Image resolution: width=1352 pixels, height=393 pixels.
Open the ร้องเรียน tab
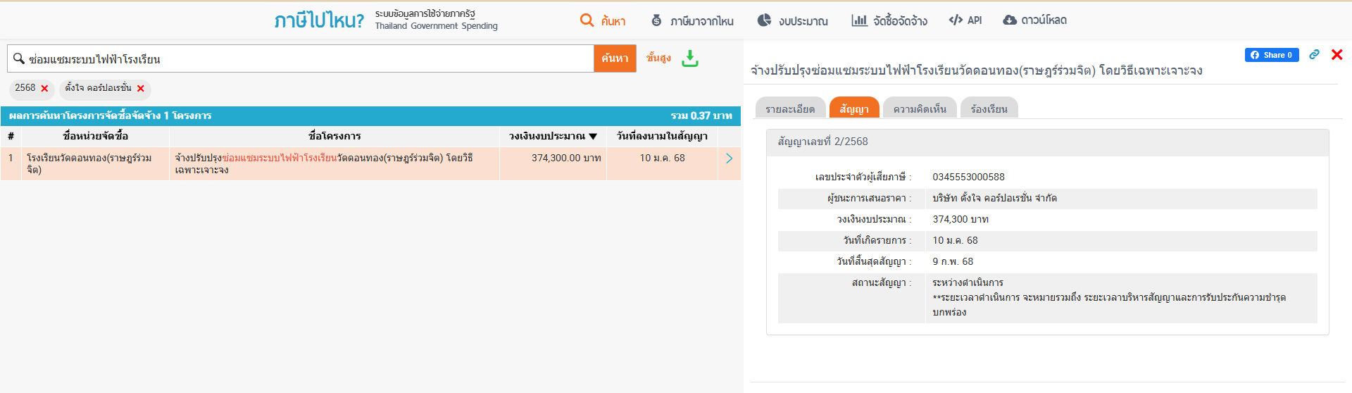(x=989, y=109)
